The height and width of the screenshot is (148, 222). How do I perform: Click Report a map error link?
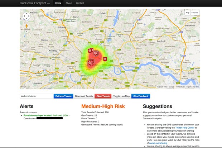pos(193,87)
